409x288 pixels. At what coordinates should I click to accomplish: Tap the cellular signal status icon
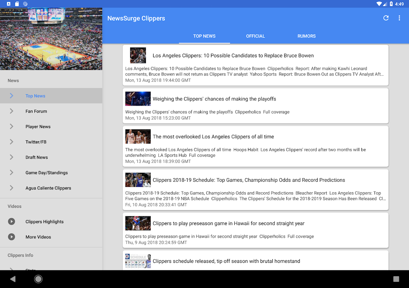(385, 4)
